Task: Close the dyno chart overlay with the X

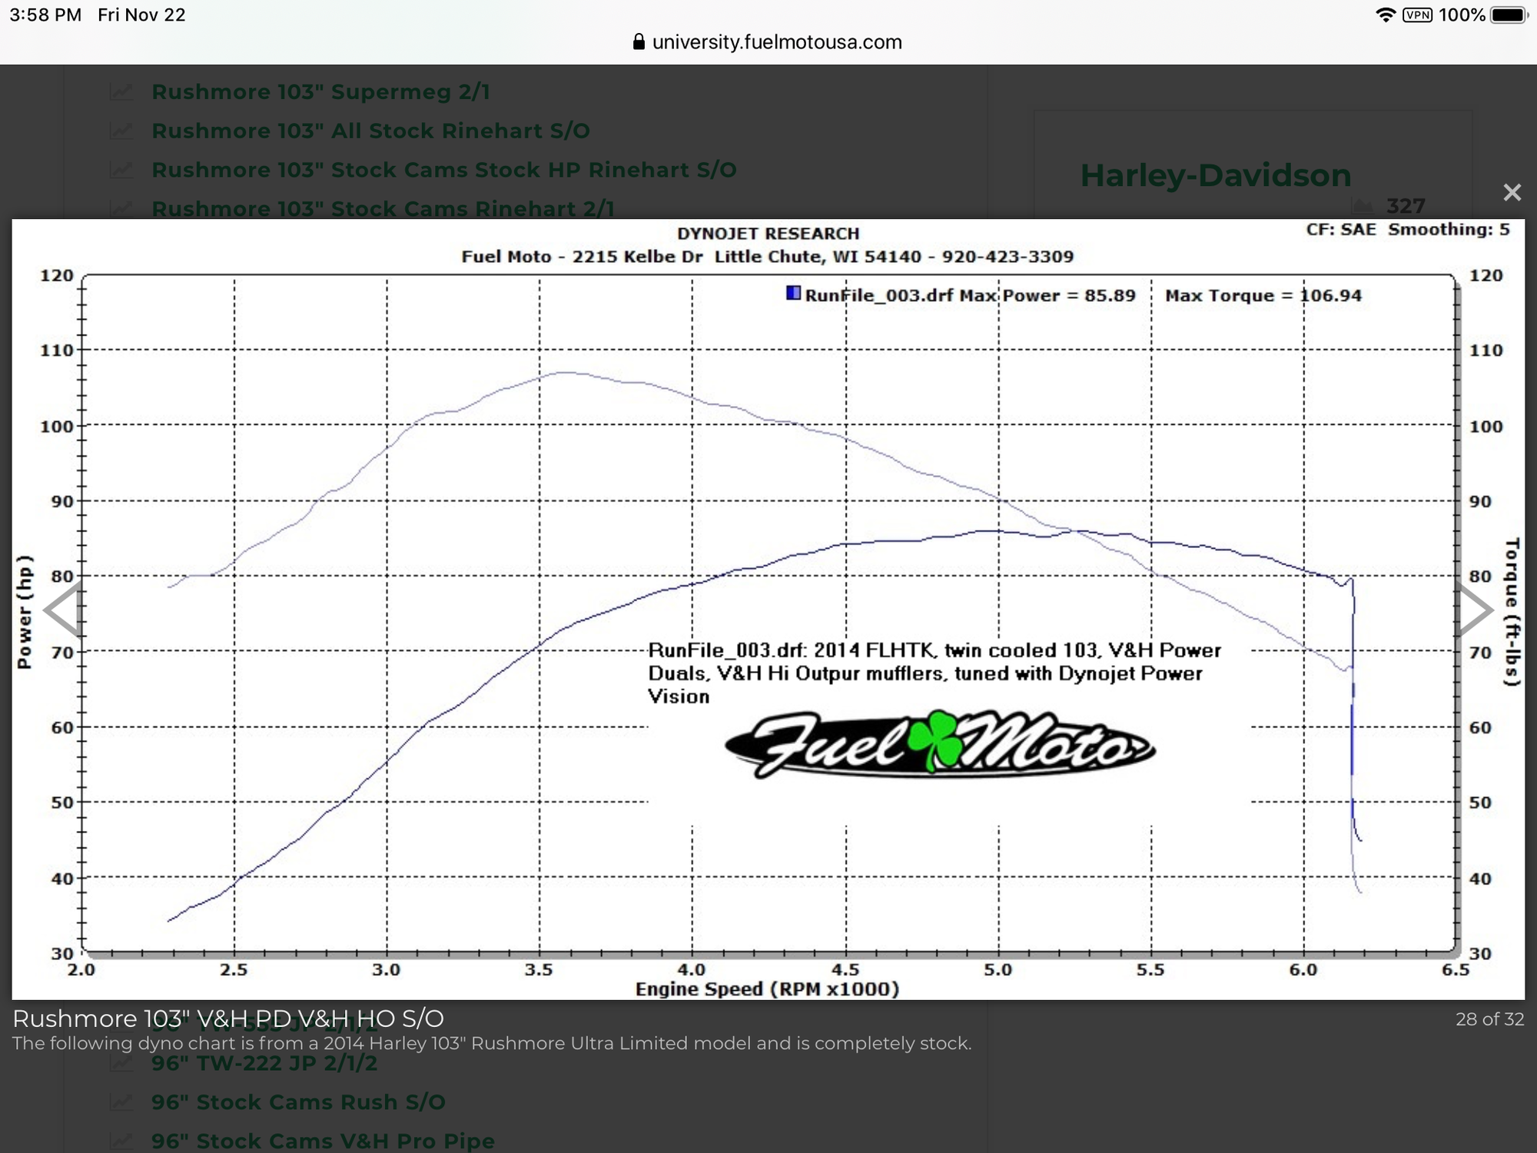Action: coord(1512,192)
